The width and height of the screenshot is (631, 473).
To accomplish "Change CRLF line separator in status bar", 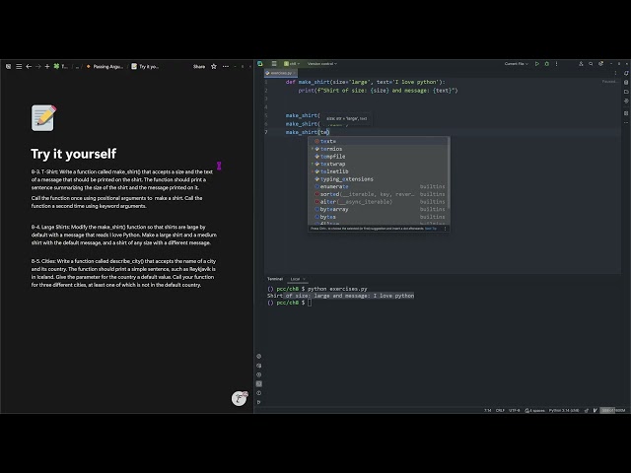I will click(500, 410).
